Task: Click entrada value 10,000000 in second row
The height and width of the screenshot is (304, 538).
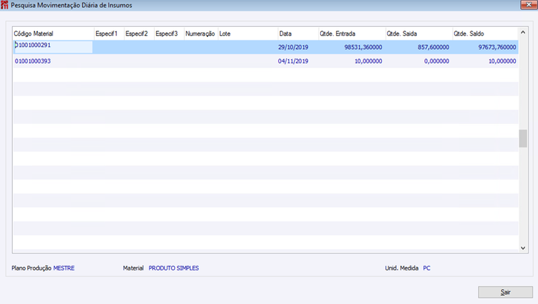Action: tap(368, 61)
